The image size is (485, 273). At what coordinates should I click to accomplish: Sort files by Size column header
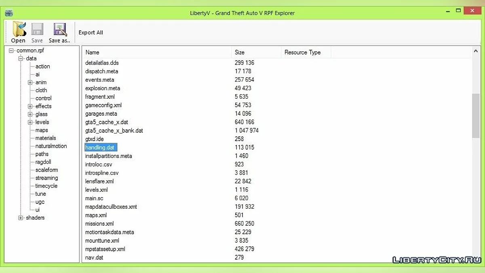coord(240,52)
